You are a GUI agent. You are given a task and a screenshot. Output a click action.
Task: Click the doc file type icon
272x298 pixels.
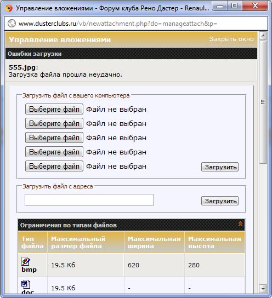click(25, 284)
